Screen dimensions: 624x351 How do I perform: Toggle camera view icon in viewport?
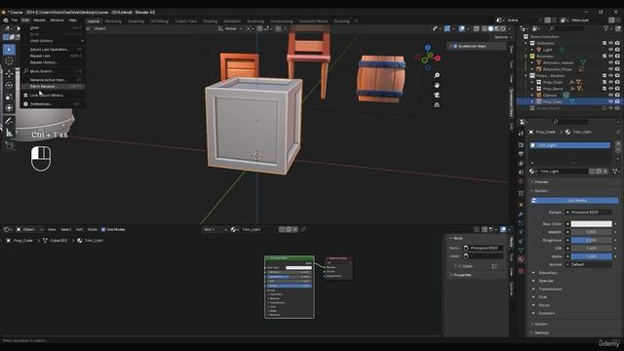[x=437, y=96]
